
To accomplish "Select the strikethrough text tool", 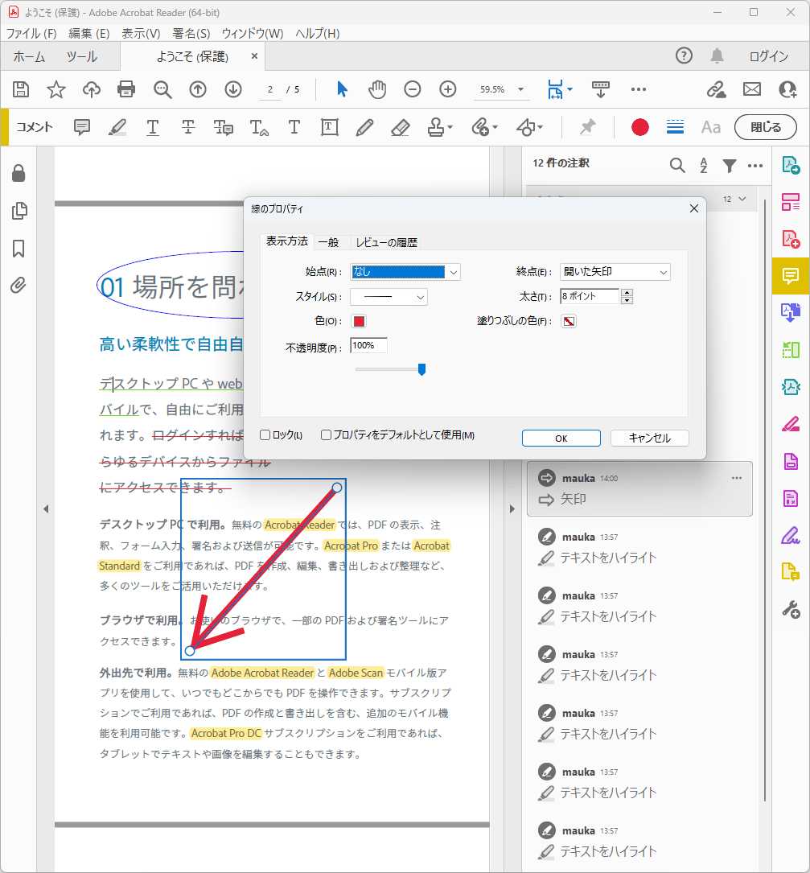I will (188, 127).
